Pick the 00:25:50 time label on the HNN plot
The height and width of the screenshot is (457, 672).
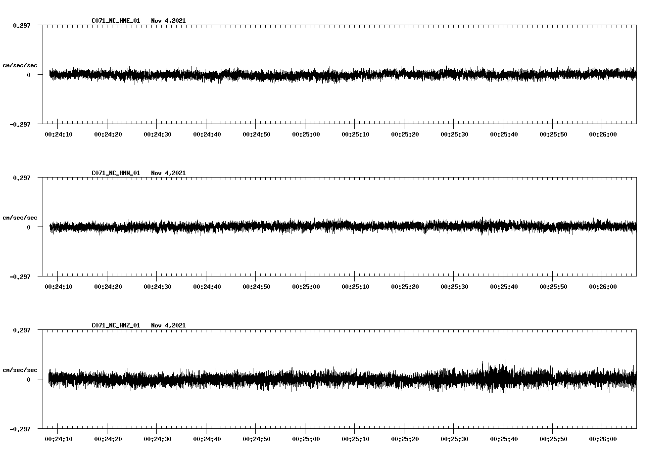click(x=553, y=287)
